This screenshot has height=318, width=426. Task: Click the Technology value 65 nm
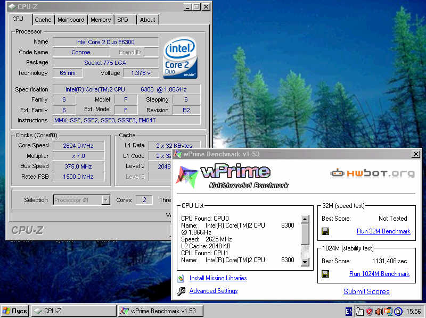(68, 73)
